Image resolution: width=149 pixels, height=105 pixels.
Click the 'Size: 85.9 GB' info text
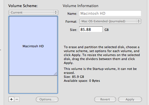pos(74,77)
